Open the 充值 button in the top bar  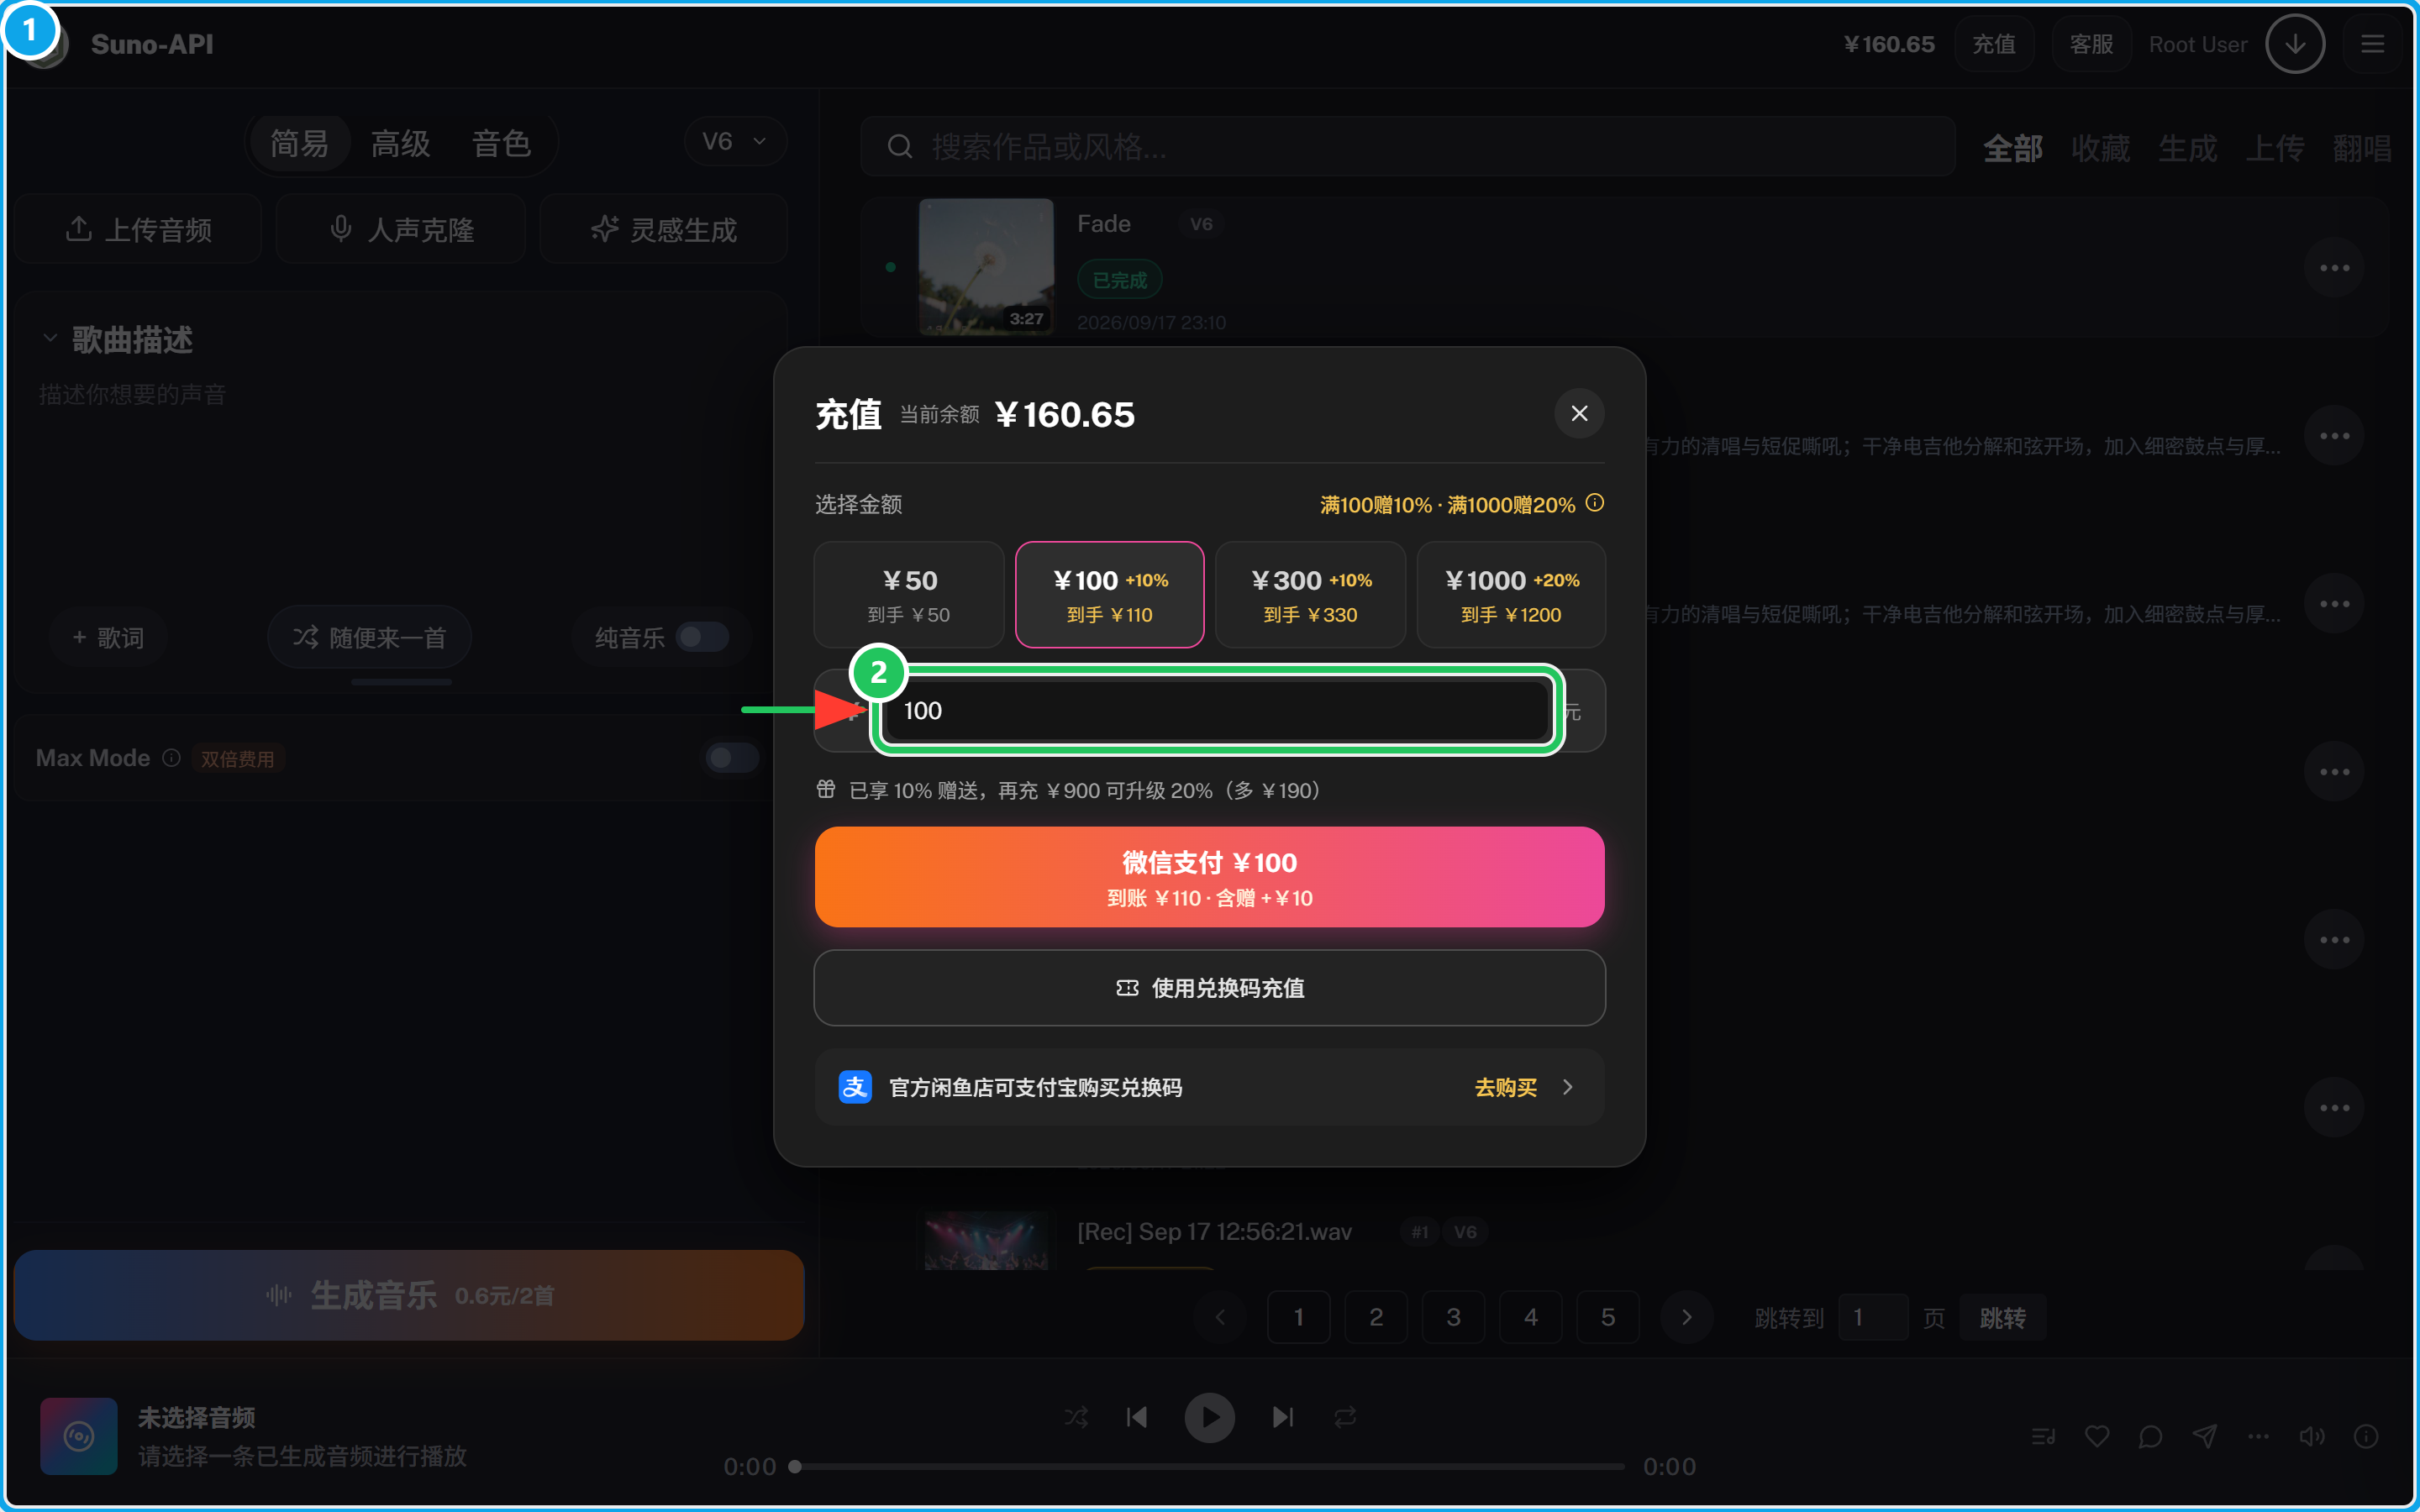pyautogui.click(x=1994, y=45)
